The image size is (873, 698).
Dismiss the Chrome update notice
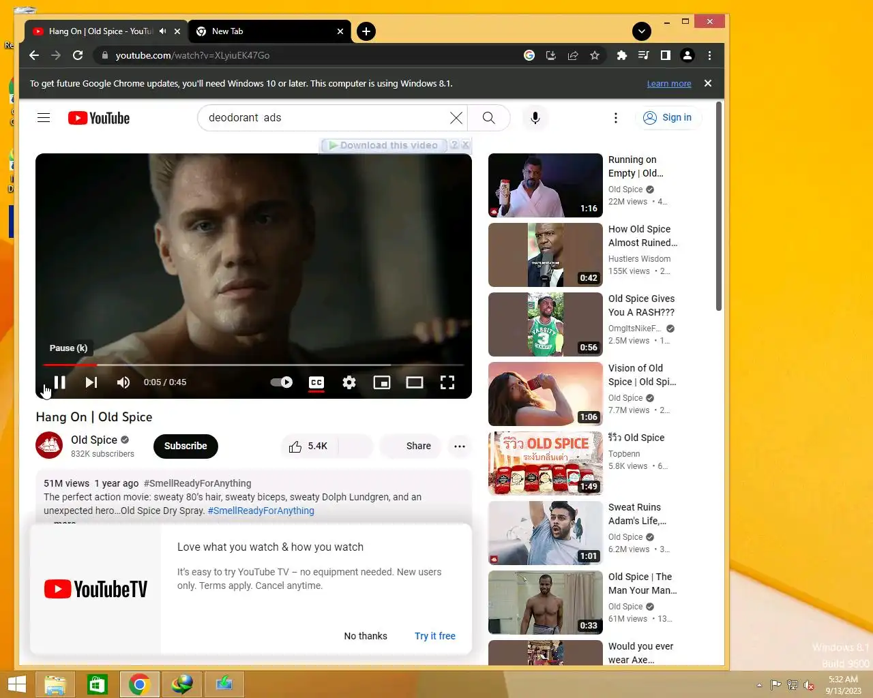(x=708, y=83)
